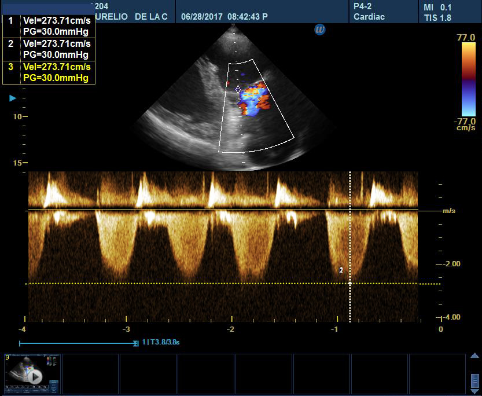Viewport: 482px width, 396px height.
Task: Select highlighted measurement row 3
Action: [x=56, y=72]
